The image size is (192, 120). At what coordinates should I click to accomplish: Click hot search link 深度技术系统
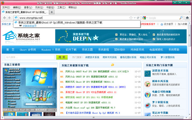[92, 57]
